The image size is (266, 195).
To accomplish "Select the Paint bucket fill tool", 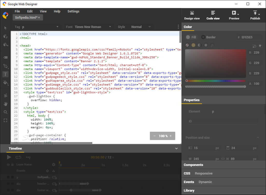I will pyautogui.click(x=6, y=83).
